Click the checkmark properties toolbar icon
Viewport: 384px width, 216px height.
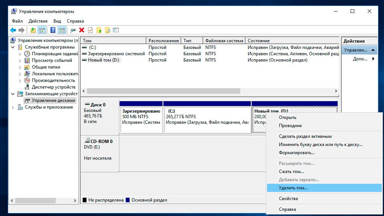(x=90, y=30)
